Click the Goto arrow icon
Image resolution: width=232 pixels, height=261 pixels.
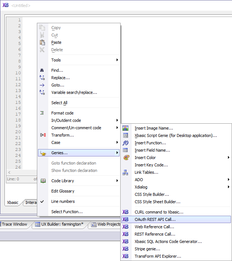click(42, 85)
